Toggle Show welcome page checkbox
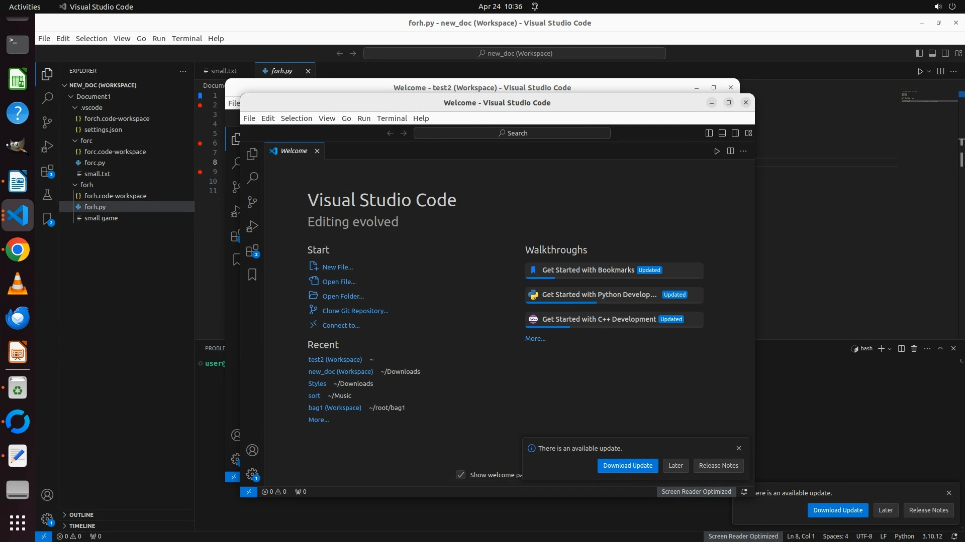 (x=461, y=475)
